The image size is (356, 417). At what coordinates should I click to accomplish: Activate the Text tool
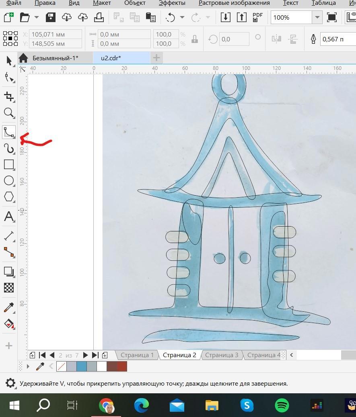9,217
